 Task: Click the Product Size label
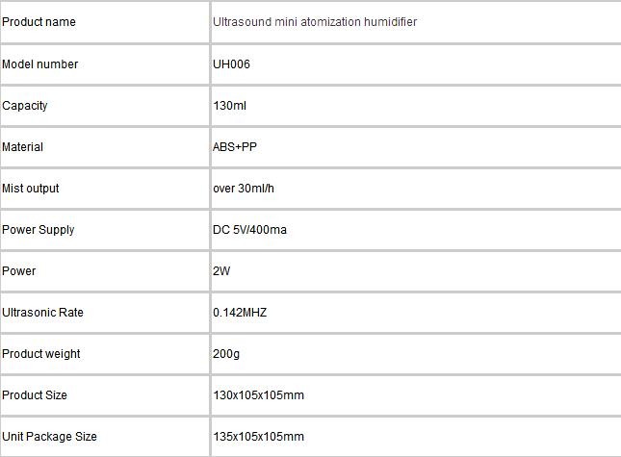point(35,394)
